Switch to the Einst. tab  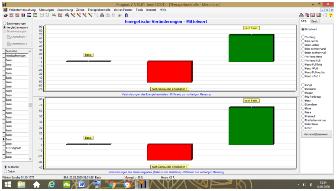(x=315, y=21)
